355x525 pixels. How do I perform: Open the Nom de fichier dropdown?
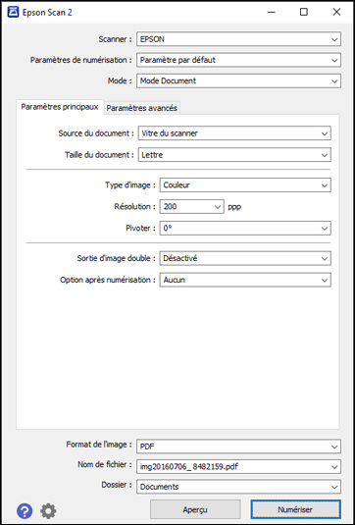(239, 466)
